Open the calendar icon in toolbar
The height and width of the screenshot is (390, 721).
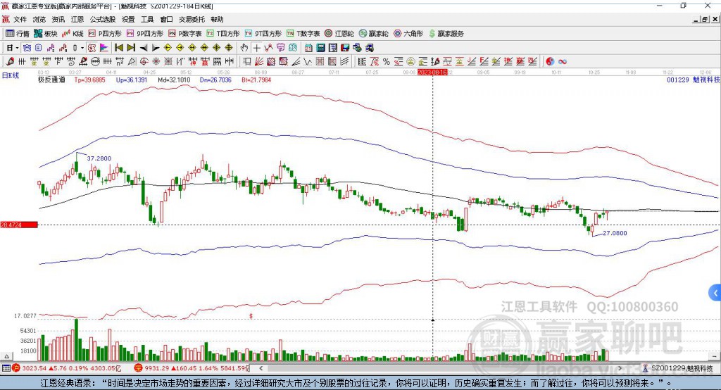pyautogui.click(x=308, y=48)
